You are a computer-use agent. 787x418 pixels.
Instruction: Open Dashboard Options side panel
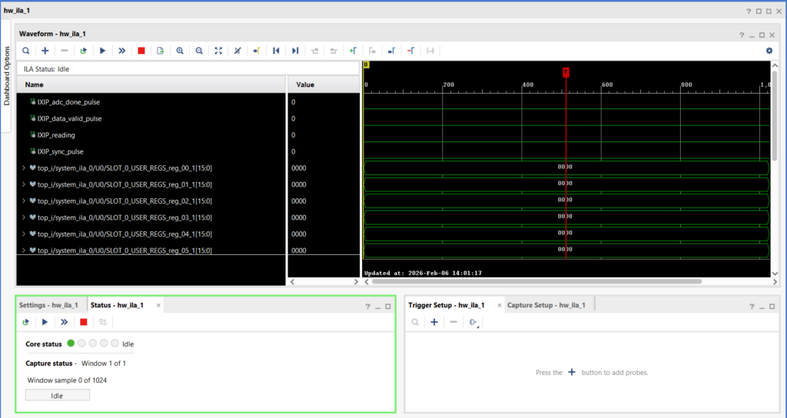(8, 76)
